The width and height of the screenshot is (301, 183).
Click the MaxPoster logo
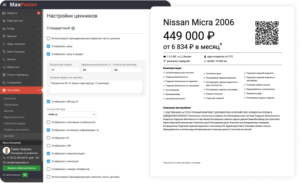pyautogui.click(x=23, y=5)
